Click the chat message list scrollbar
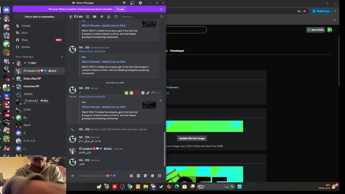Image resolution: width=345 pixels, height=194 pixels. click(x=165, y=149)
